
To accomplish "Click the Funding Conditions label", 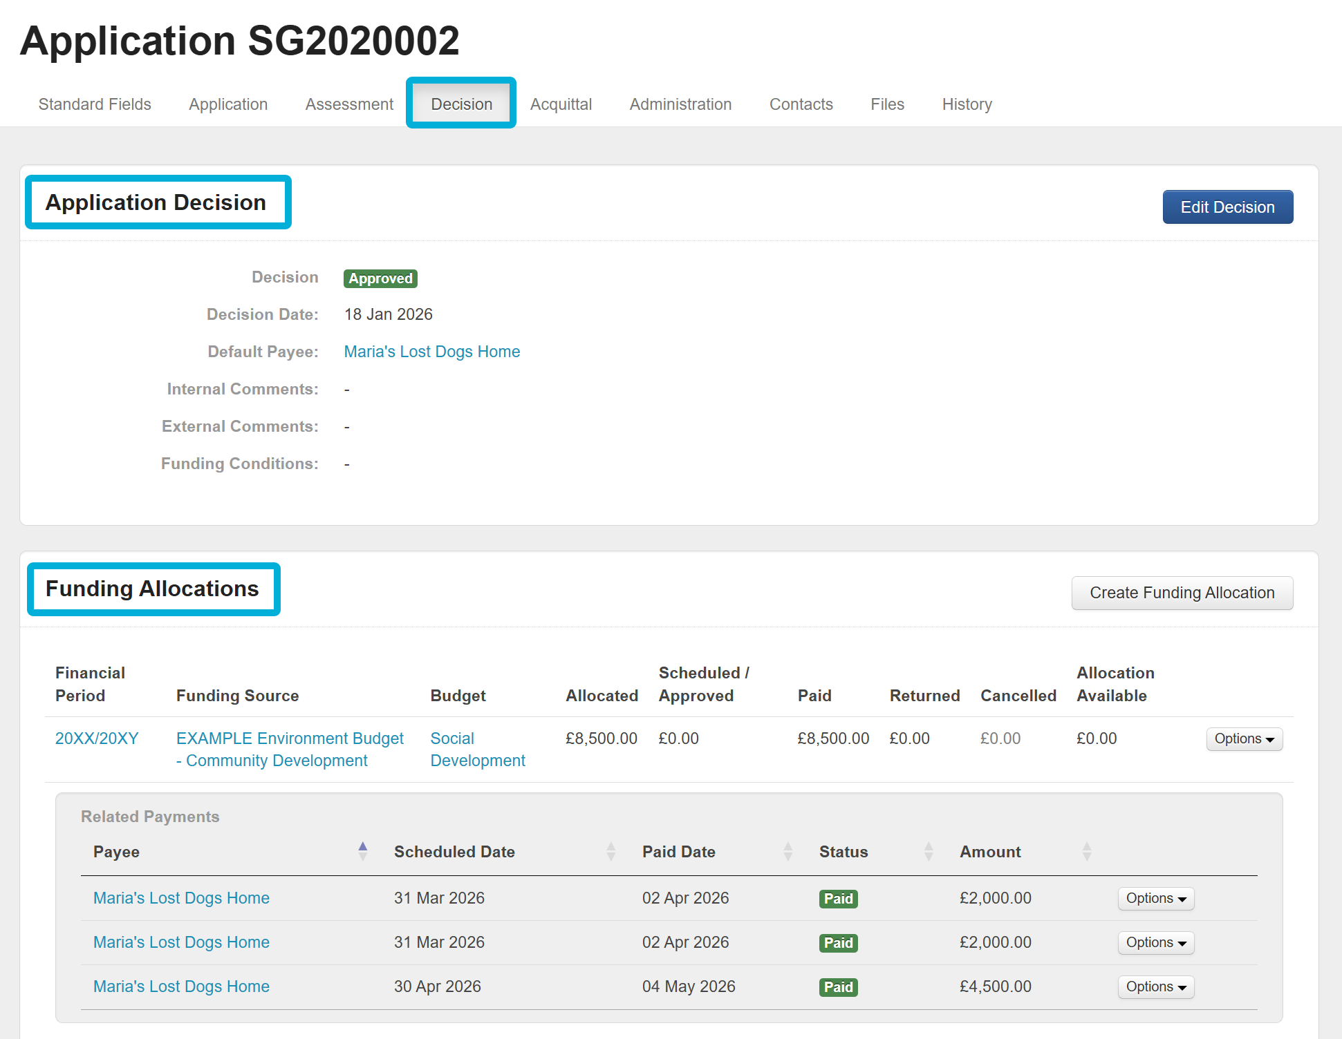I will point(240,464).
